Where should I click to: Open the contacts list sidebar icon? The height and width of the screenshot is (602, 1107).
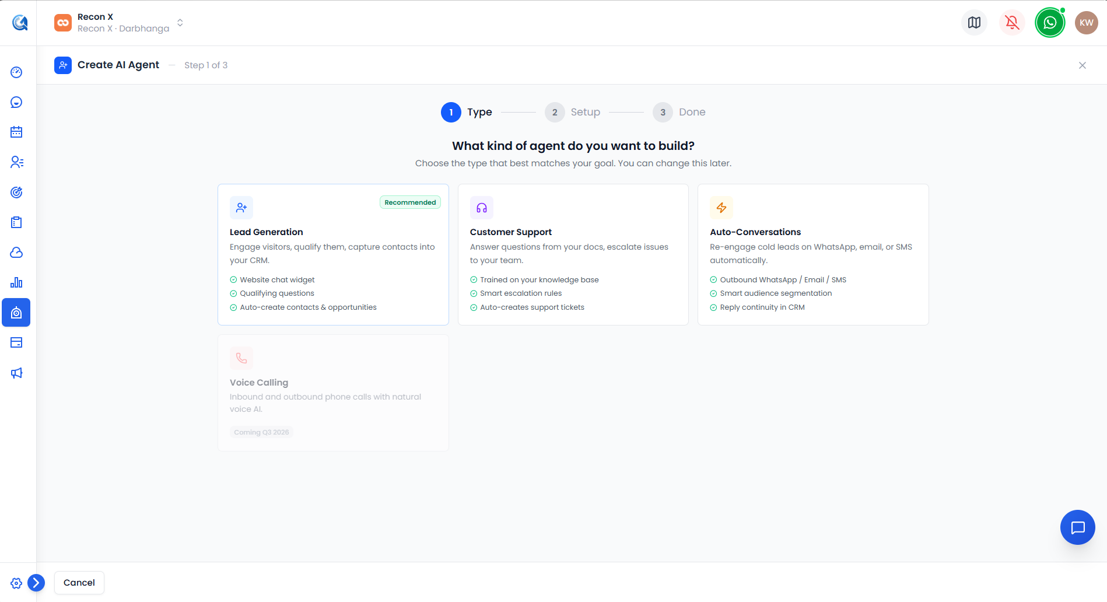(x=16, y=162)
